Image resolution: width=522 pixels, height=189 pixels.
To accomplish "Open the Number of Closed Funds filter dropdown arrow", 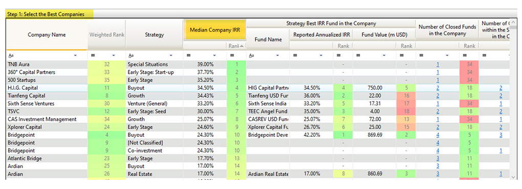I will click(447, 55).
